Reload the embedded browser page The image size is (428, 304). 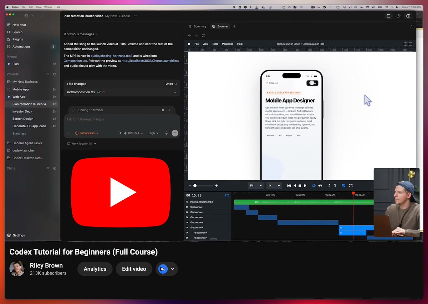coord(203,36)
